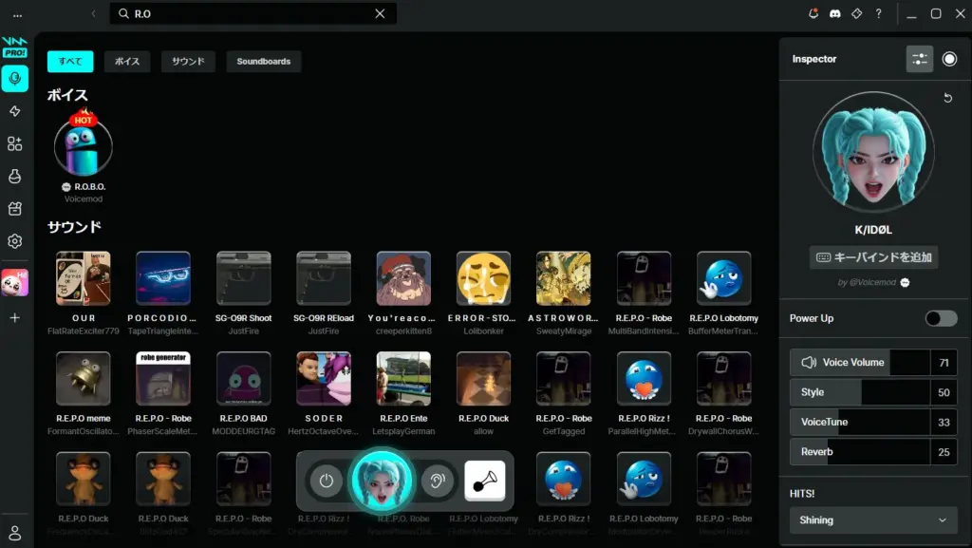Click the help question mark icon
Screen dimensions: 972x548
(x=878, y=13)
